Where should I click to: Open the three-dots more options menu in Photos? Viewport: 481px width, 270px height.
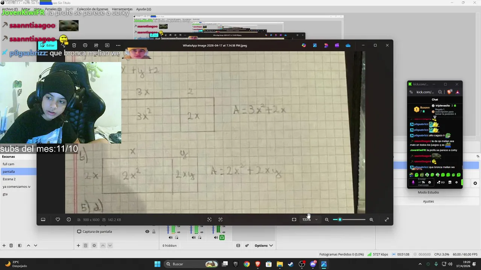pyautogui.click(x=118, y=45)
